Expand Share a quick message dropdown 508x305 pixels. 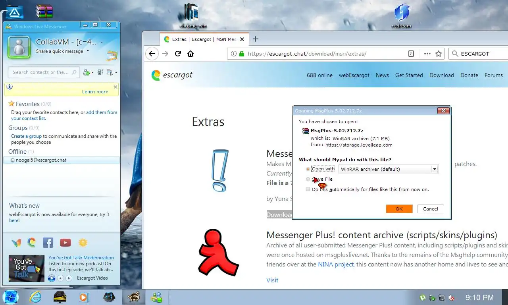point(88,51)
